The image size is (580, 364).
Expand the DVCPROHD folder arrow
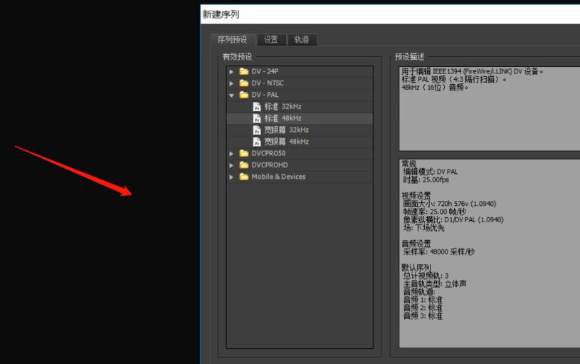click(231, 165)
